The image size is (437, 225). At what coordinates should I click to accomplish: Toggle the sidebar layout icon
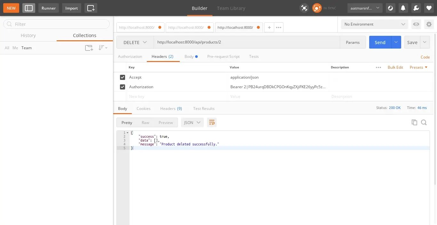29,8
